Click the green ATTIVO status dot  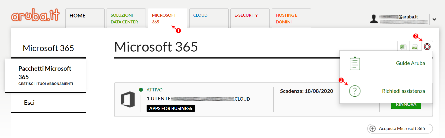click(x=141, y=90)
